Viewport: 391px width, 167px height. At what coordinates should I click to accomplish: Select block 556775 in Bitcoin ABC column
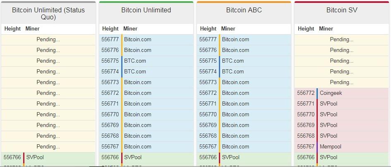(x=244, y=61)
